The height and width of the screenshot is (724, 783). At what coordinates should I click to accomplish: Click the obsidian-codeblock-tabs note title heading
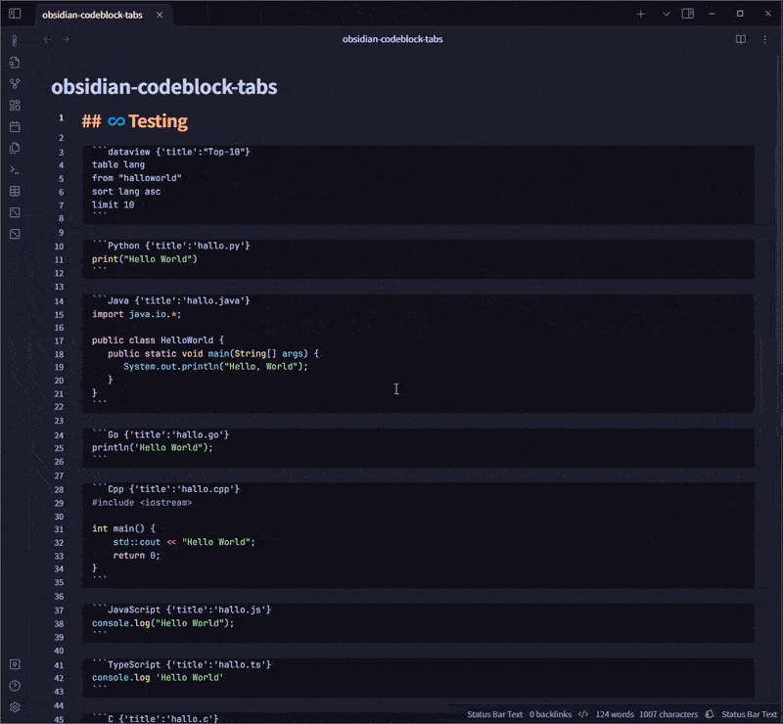(x=163, y=87)
